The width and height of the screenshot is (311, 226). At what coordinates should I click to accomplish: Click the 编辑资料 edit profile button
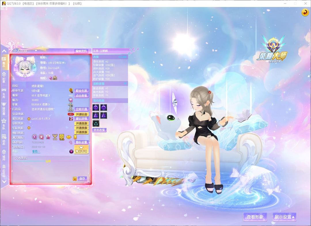click(81, 51)
